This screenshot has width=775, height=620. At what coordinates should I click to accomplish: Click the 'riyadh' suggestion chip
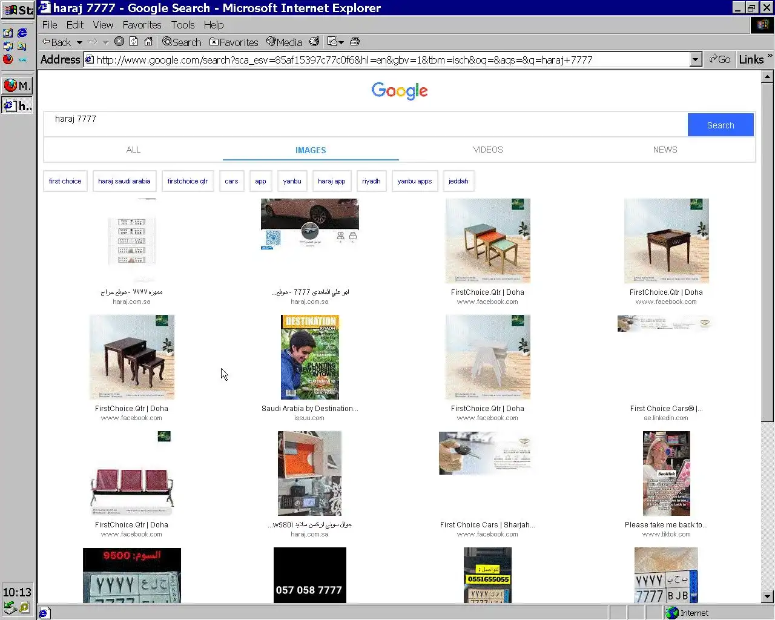point(371,181)
